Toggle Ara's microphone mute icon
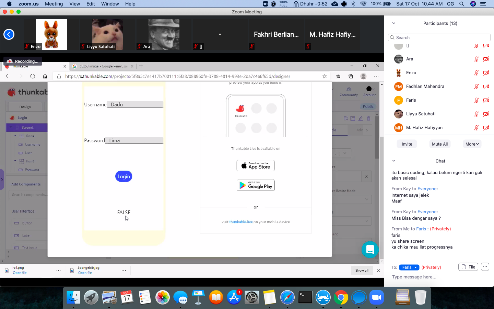This screenshot has width=494, height=309. (476, 59)
